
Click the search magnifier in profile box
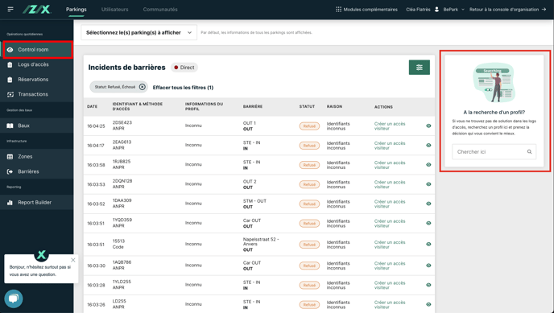tap(529, 152)
